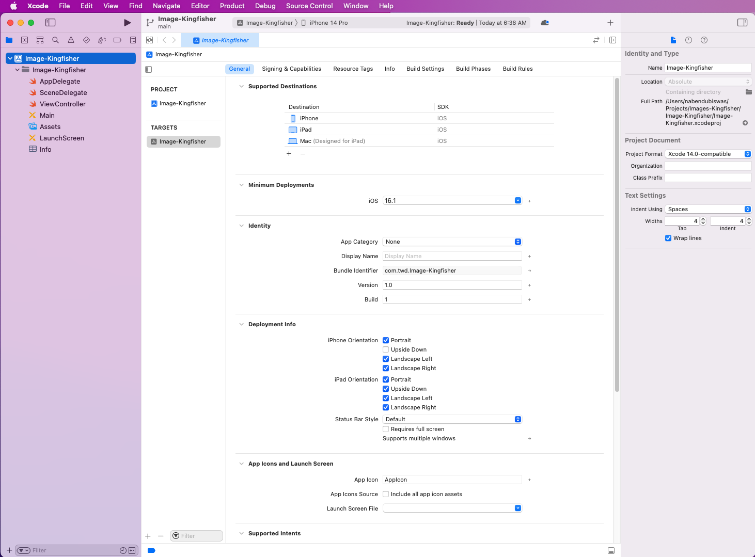Open the Info tab
The image size is (755, 557).
click(389, 69)
